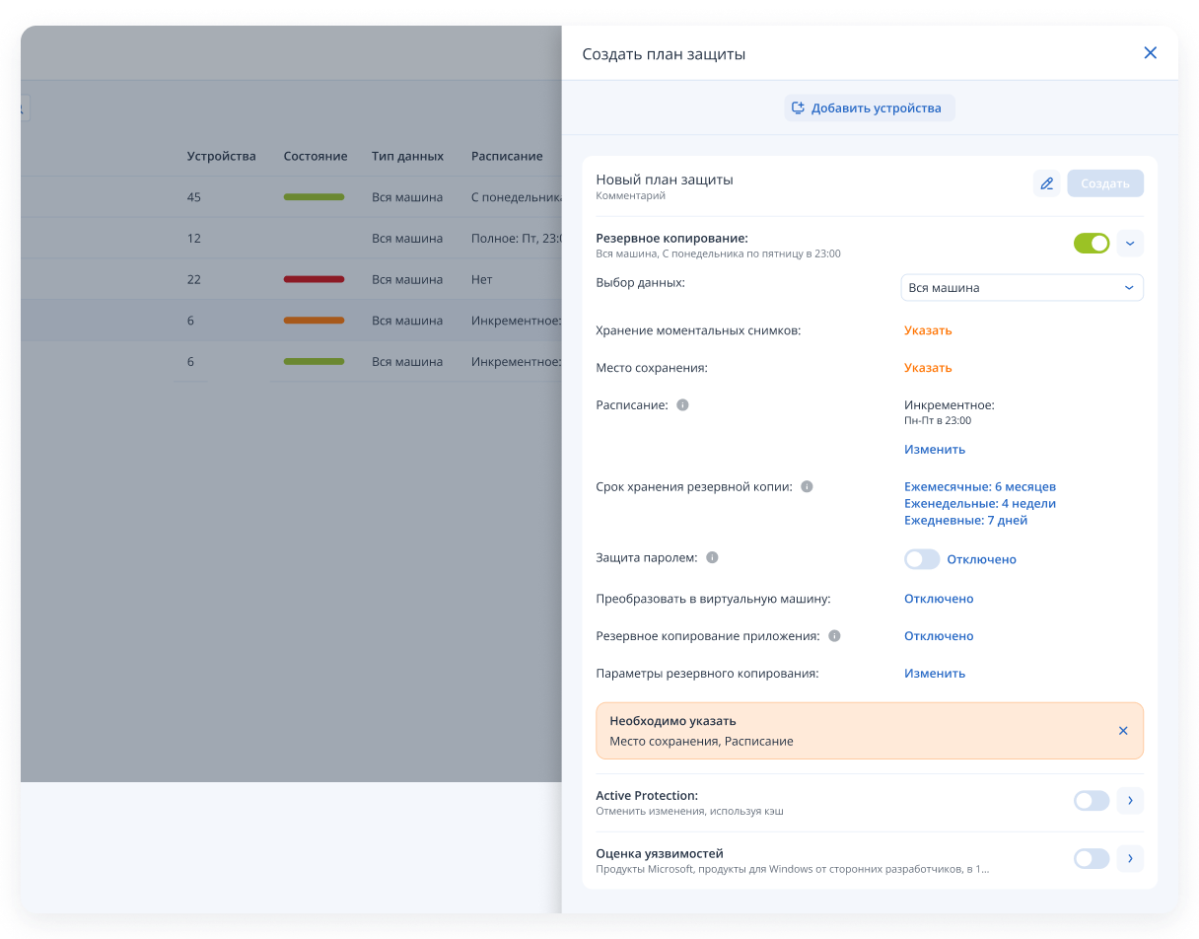Click the info icon next to Защита паролем

712,558
